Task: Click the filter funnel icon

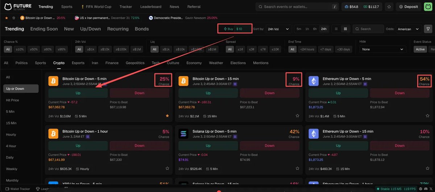Action: pos(428,29)
